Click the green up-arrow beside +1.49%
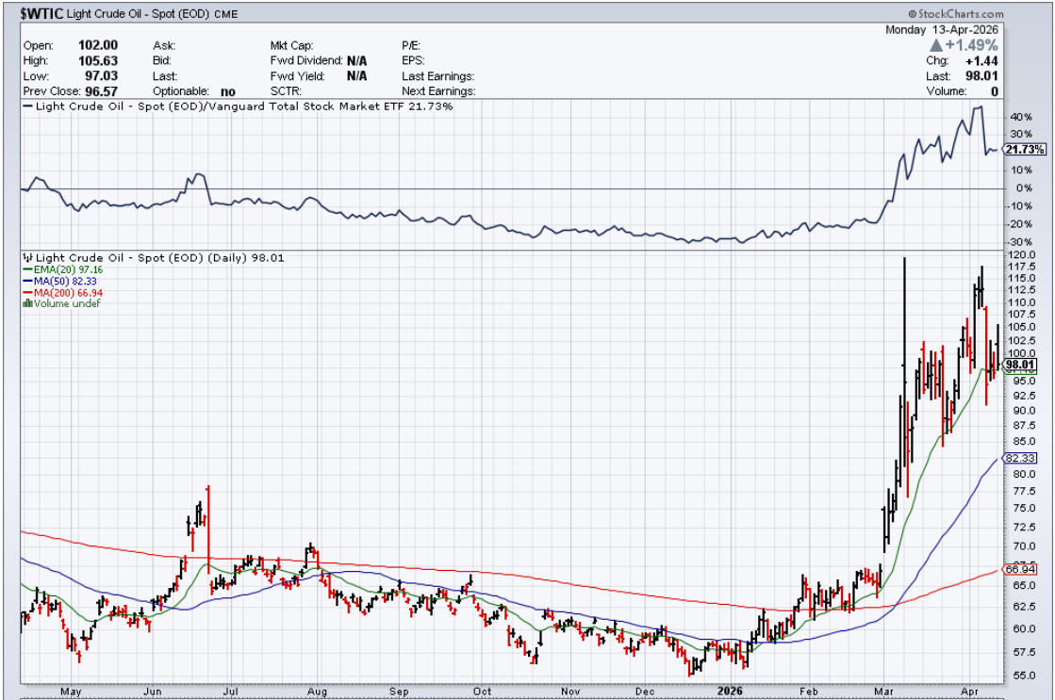Screen dimensions: 1055x700 [935, 45]
